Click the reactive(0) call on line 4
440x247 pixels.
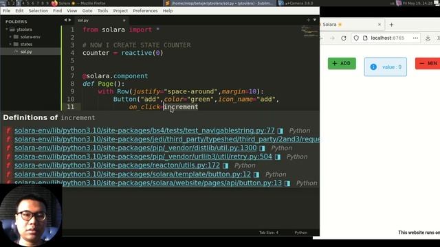point(142,53)
